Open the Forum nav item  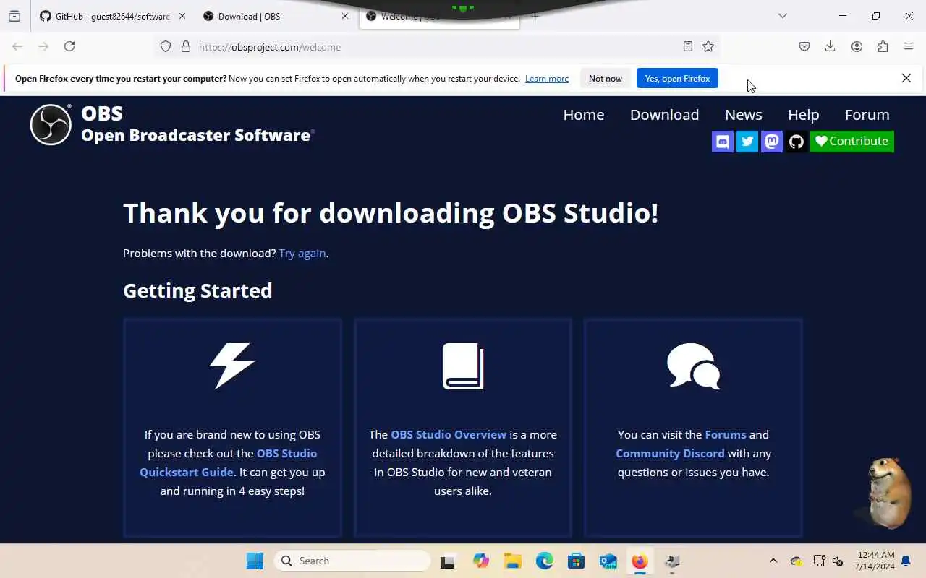[867, 115]
